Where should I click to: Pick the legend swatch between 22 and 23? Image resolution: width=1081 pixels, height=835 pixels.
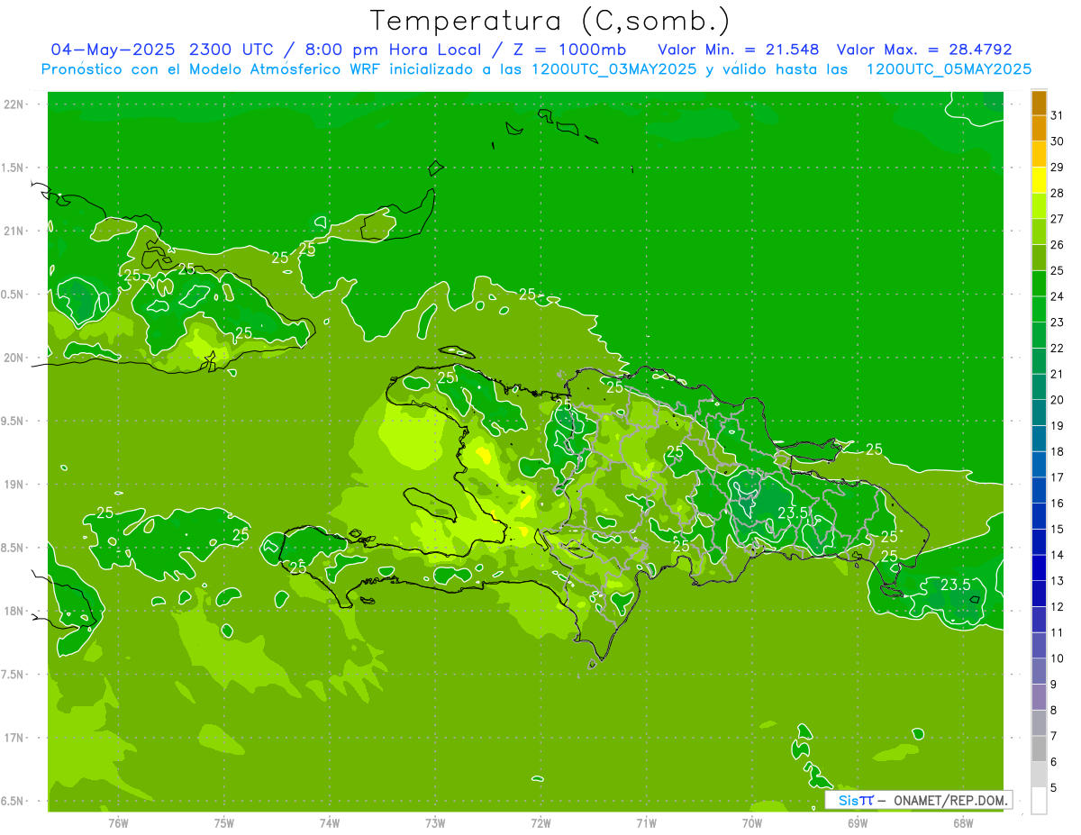tap(1039, 335)
